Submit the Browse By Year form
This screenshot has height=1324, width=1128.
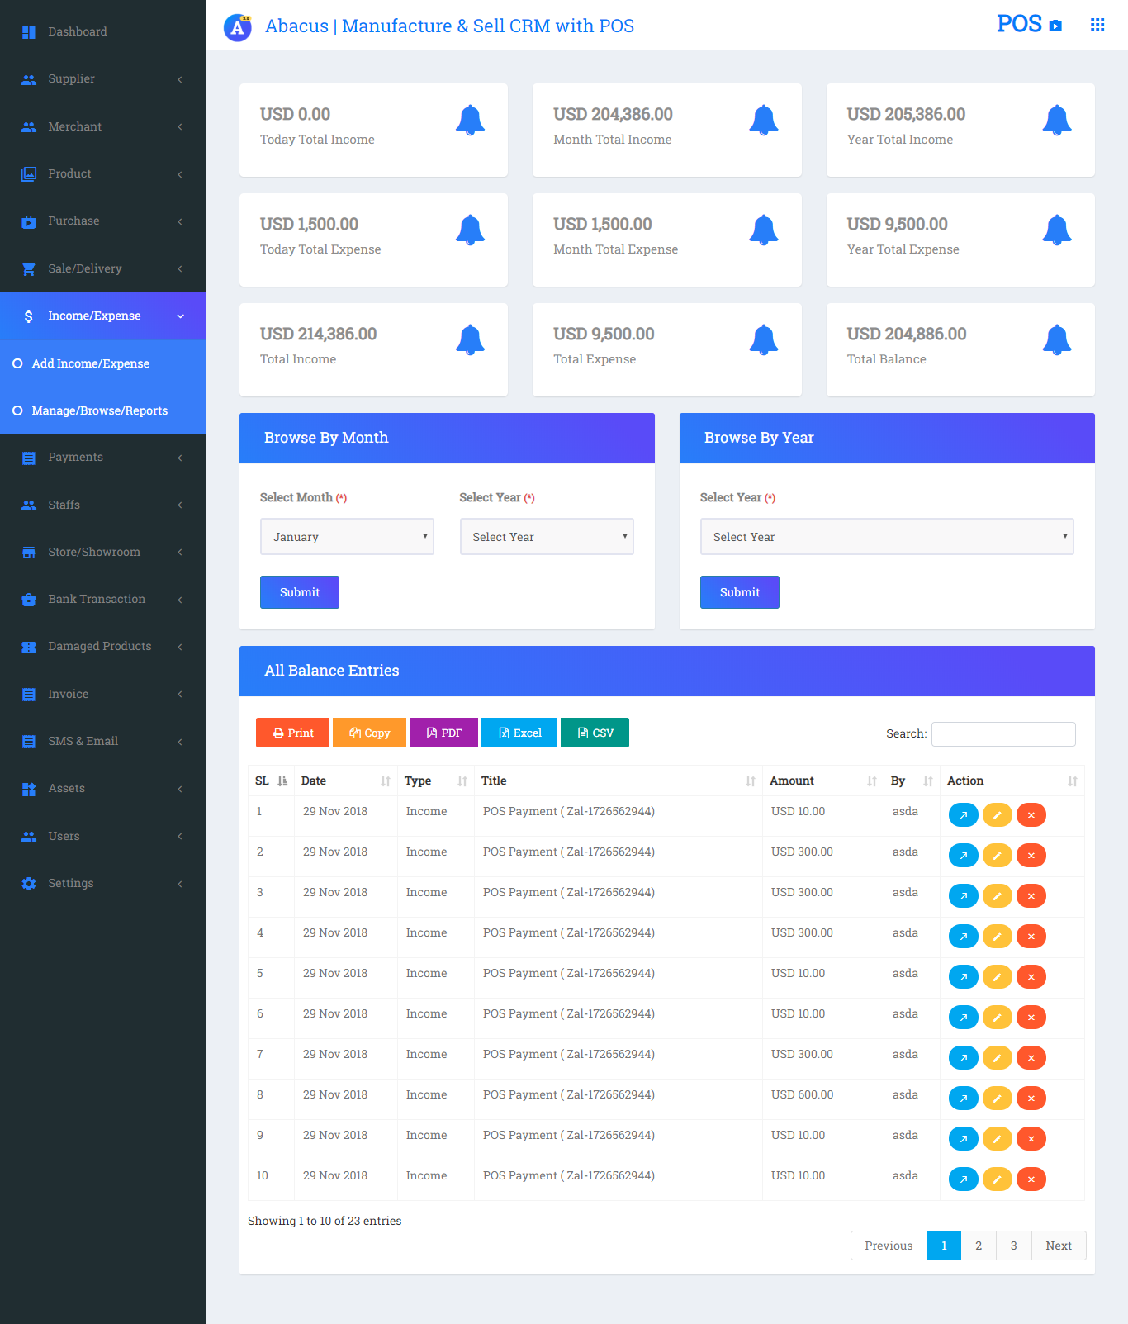[x=740, y=592]
